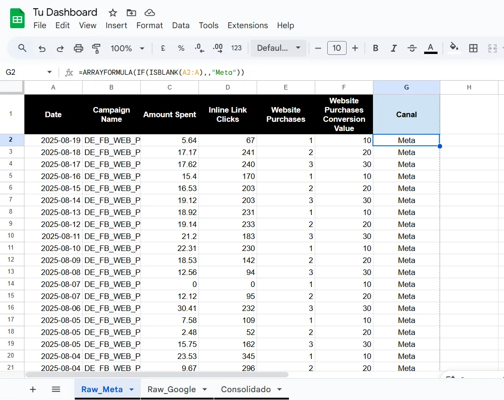The width and height of the screenshot is (504, 400).
Task: Select the paint format roller tool
Action: coord(96,48)
